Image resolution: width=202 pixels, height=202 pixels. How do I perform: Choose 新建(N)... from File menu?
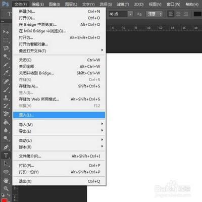click(x=59, y=12)
